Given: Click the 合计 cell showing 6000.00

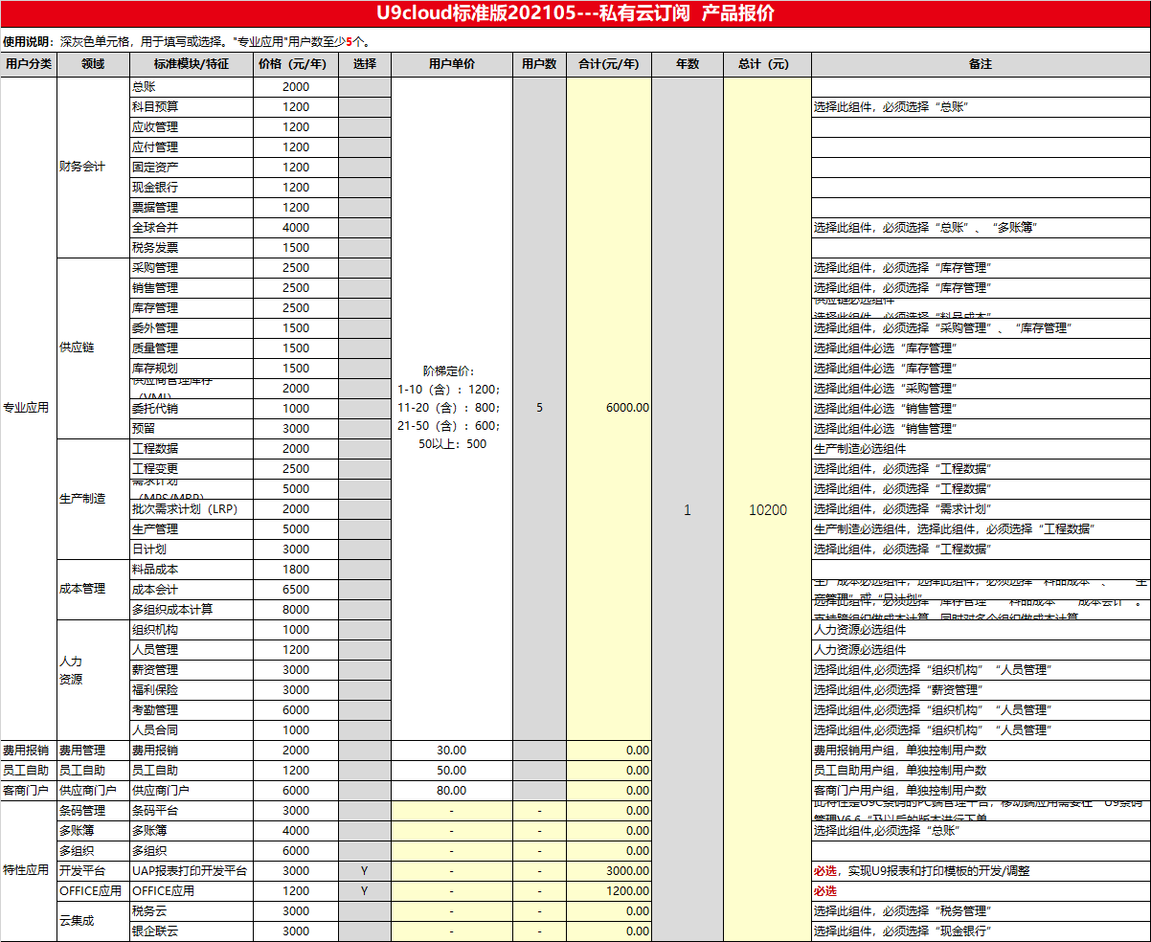Looking at the screenshot, I should (608, 408).
